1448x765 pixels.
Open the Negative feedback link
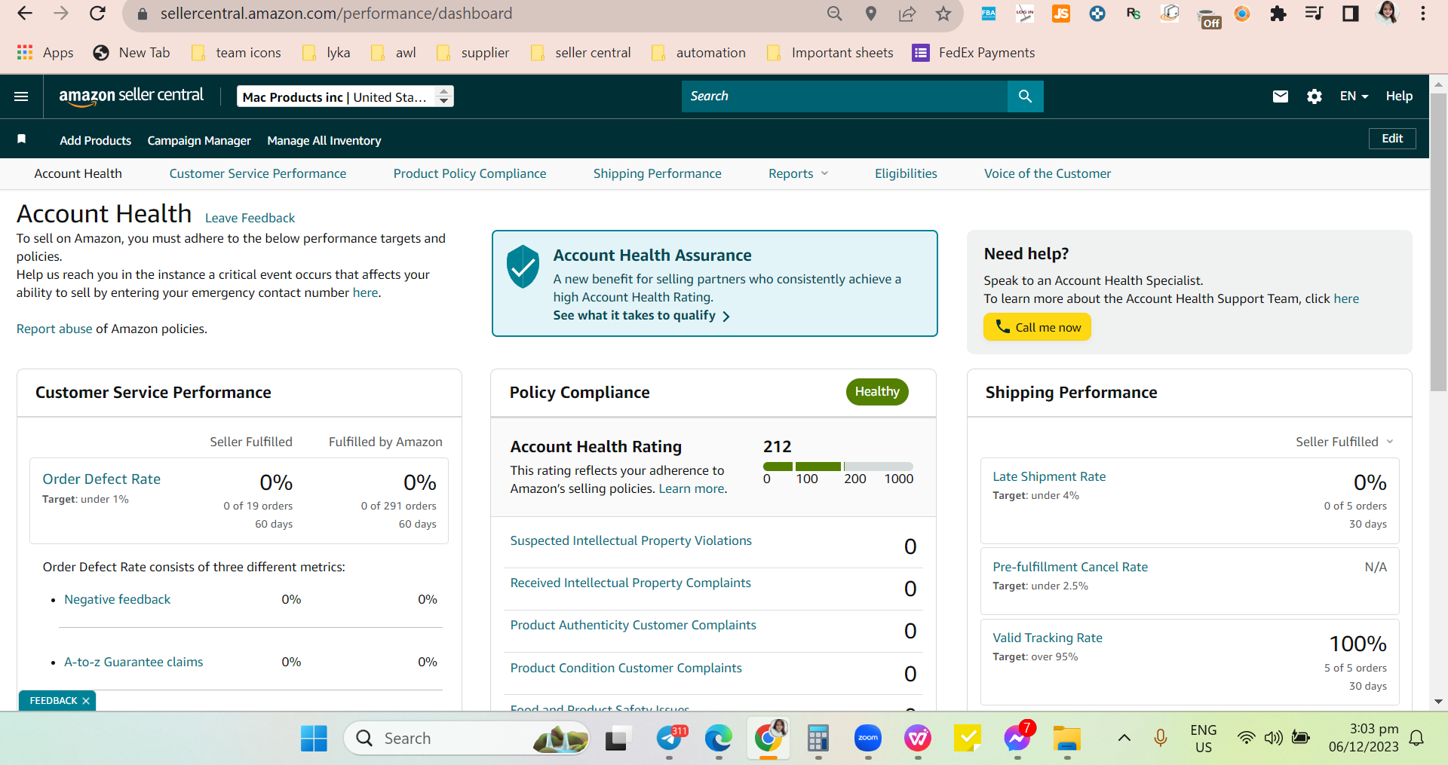click(x=118, y=599)
